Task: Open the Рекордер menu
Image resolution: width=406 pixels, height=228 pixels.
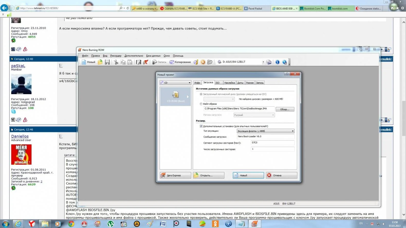Action: (x=116, y=56)
